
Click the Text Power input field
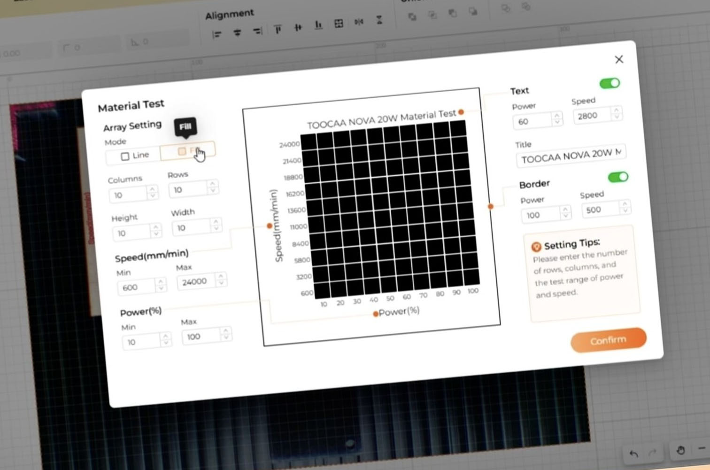[532, 121]
